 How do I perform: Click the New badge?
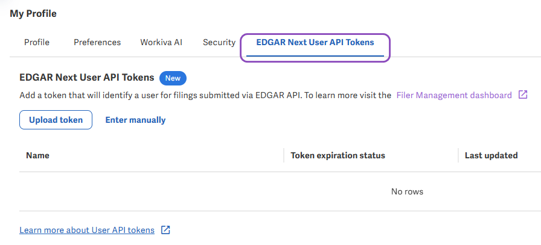pyautogui.click(x=173, y=78)
